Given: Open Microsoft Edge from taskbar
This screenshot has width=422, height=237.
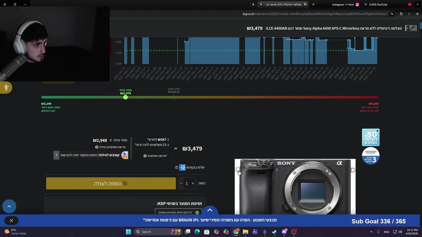Looking at the screenshot, I should pos(197,232).
